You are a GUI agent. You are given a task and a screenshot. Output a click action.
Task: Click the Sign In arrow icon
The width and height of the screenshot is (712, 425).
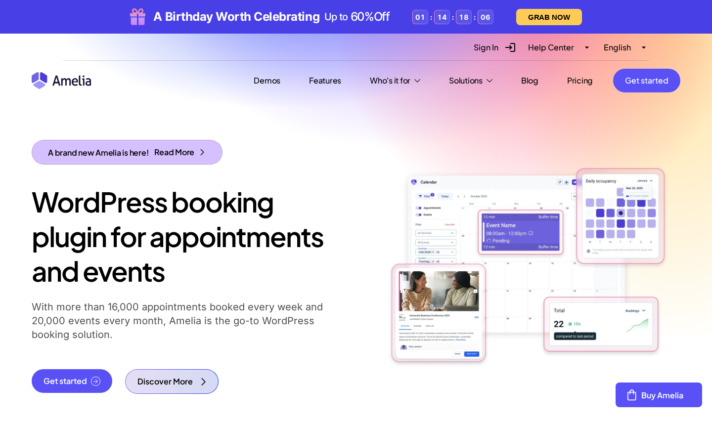[510, 47]
